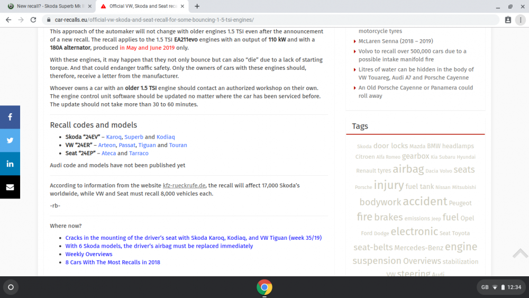Select the brakes tag
The height and width of the screenshot is (298, 529).
pos(388,217)
